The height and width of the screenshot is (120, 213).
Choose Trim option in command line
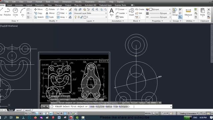[x=115, y=107]
